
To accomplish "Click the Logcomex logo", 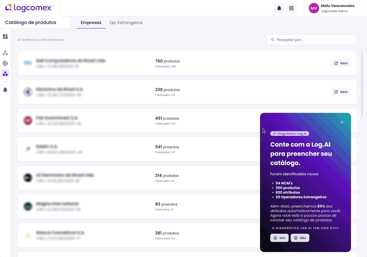I will tap(29, 8).
